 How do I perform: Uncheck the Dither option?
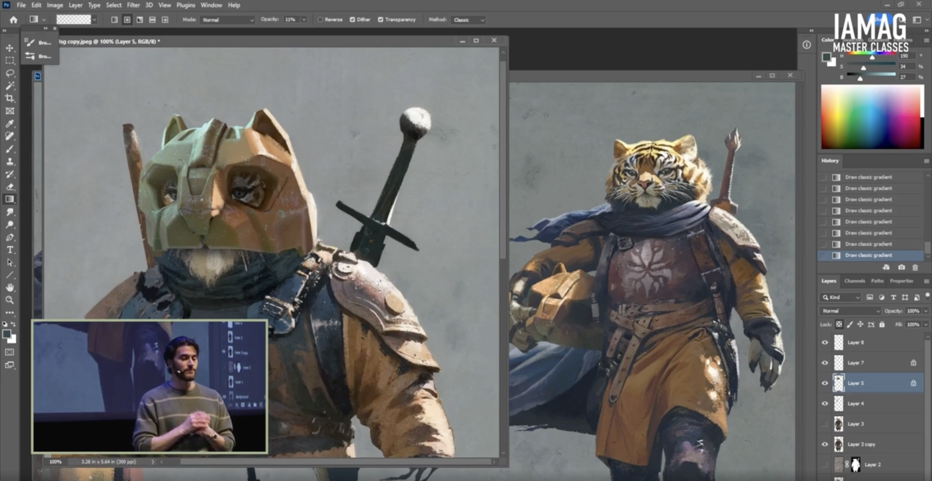[x=352, y=19]
